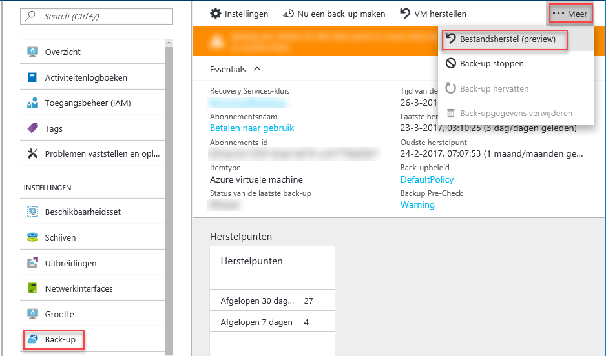Viewport: 606px width, 356px height.
Task: Click the sidebar scroll up arrow
Action: tap(169, 43)
